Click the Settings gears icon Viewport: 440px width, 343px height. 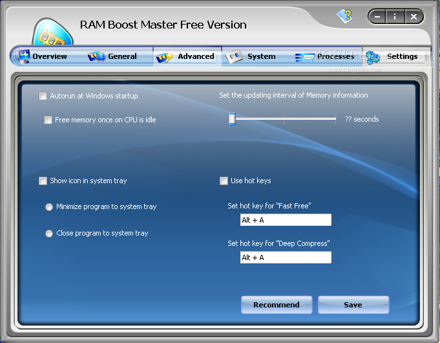click(x=373, y=57)
